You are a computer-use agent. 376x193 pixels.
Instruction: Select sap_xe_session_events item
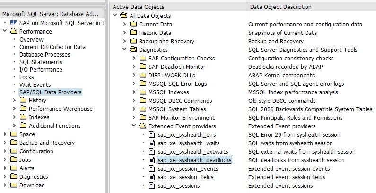click(188, 169)
